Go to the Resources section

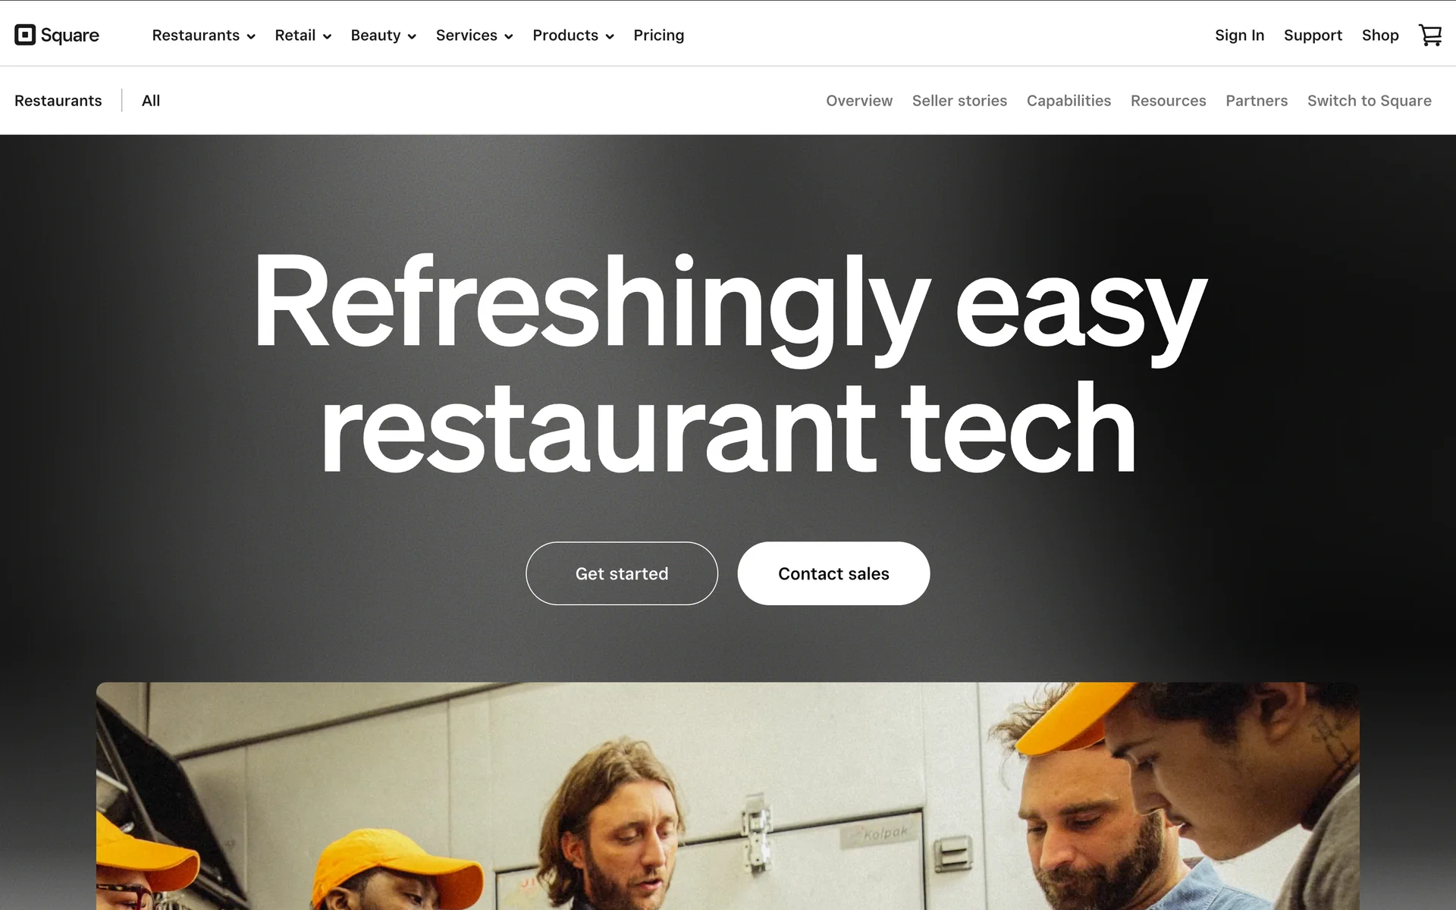point(1168,100)
